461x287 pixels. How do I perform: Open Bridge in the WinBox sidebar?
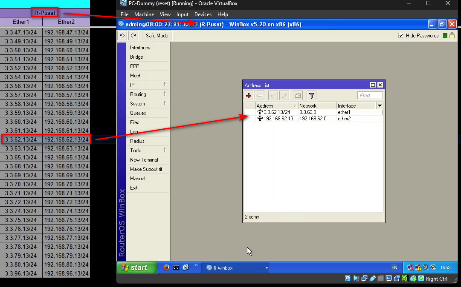(x=148, y=57)
